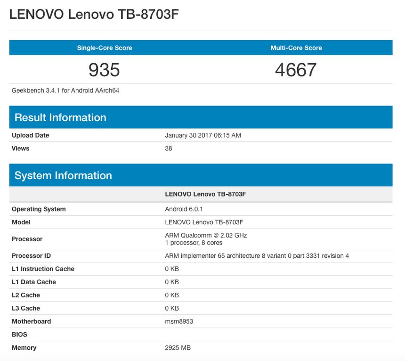Click the Upload Date label
The height and width of the screenshot is (361, 405).
(x=31, y=135)
